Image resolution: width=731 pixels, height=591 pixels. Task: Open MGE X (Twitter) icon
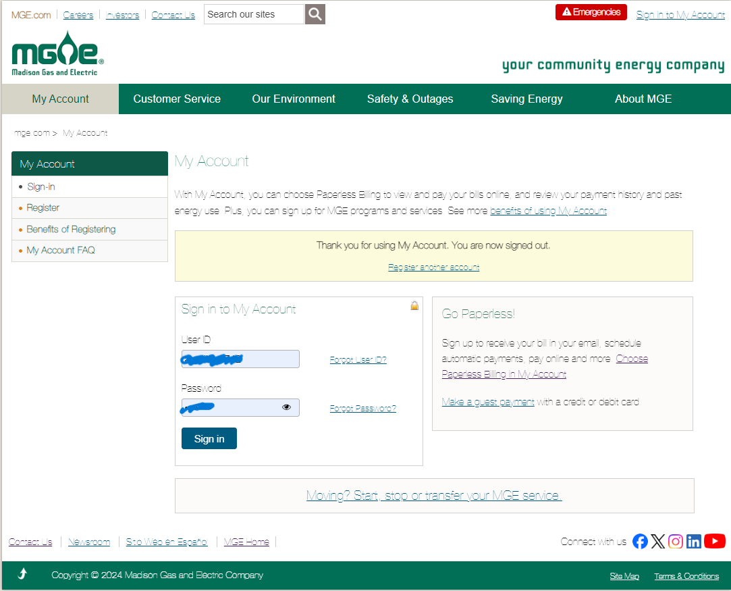tap(658, 541)
